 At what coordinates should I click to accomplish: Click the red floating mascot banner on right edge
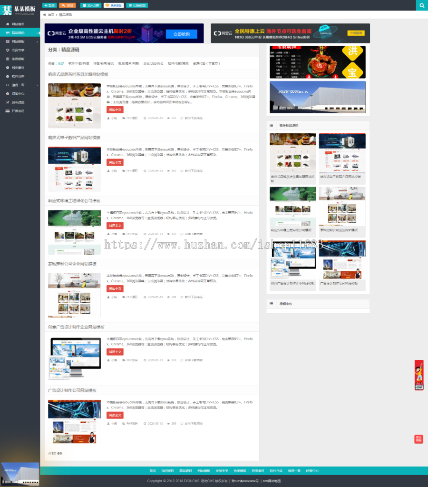419,375
